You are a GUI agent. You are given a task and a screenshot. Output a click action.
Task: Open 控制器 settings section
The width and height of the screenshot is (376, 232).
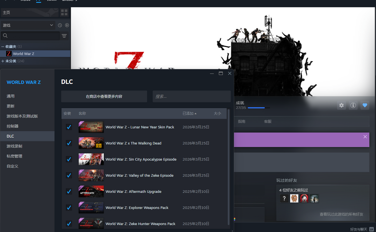(13, 126)
